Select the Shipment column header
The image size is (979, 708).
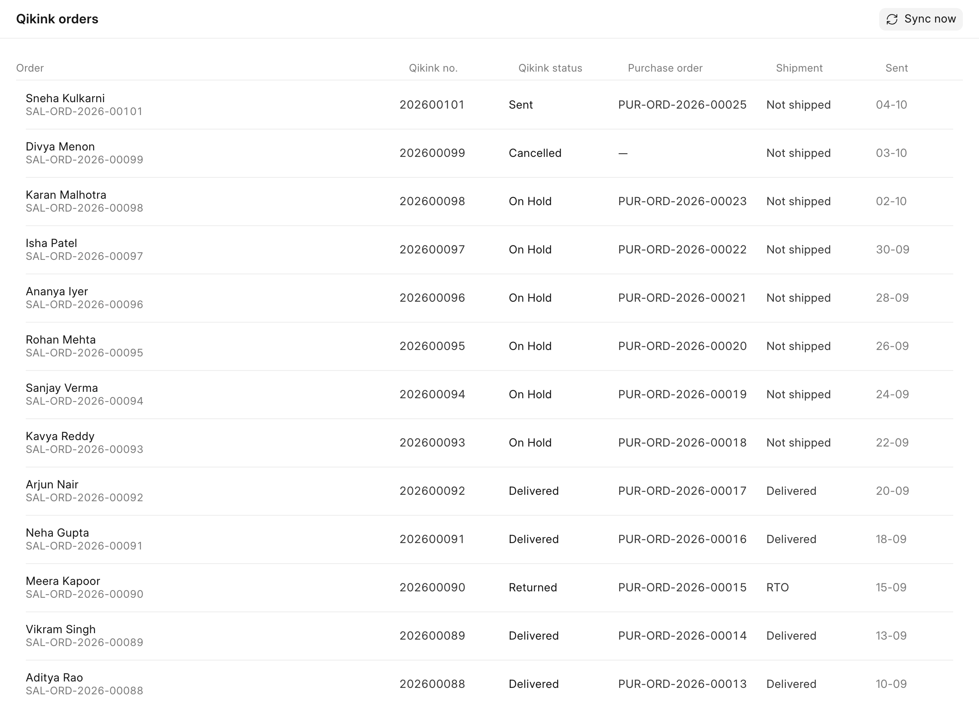[x=799, y=68]
